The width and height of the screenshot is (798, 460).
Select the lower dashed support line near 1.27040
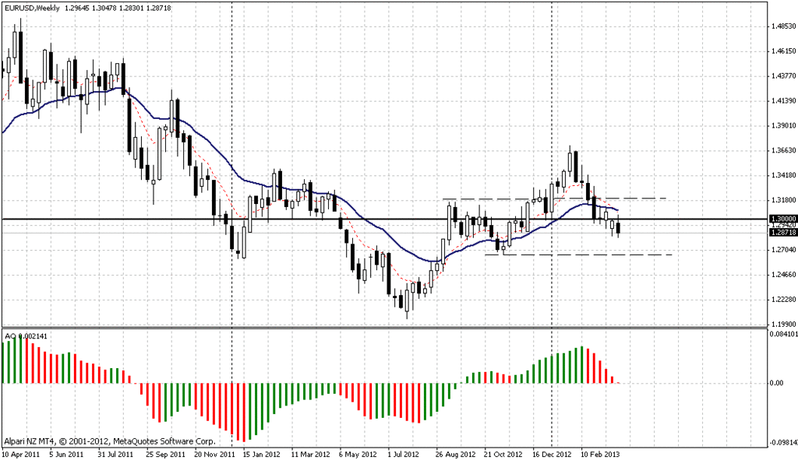click(x=579, y=255)
